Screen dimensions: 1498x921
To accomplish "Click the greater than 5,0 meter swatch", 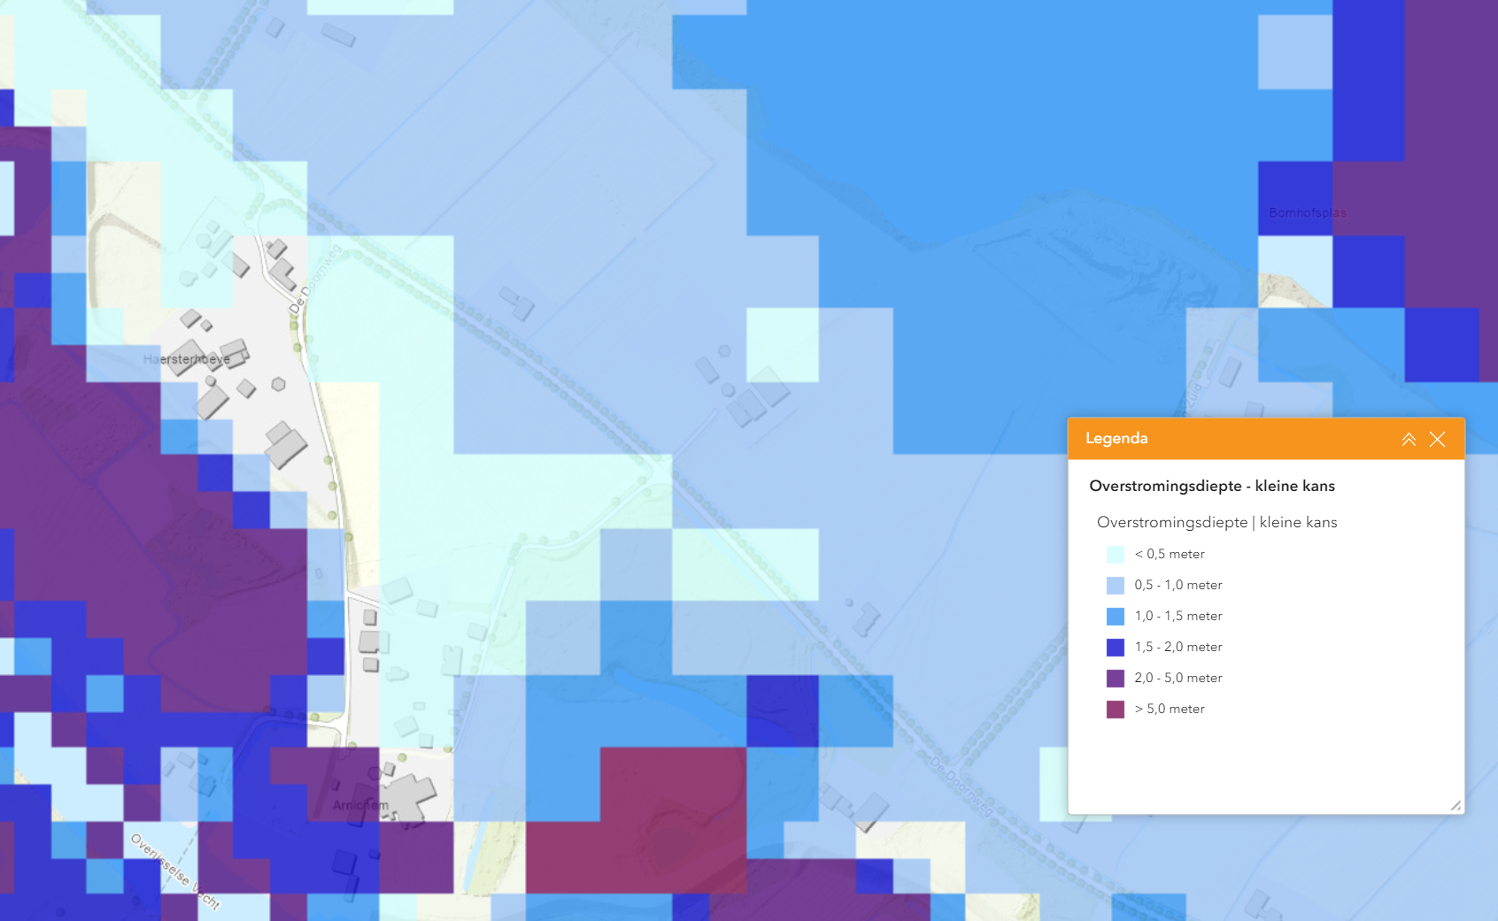I will point(1116,710).
